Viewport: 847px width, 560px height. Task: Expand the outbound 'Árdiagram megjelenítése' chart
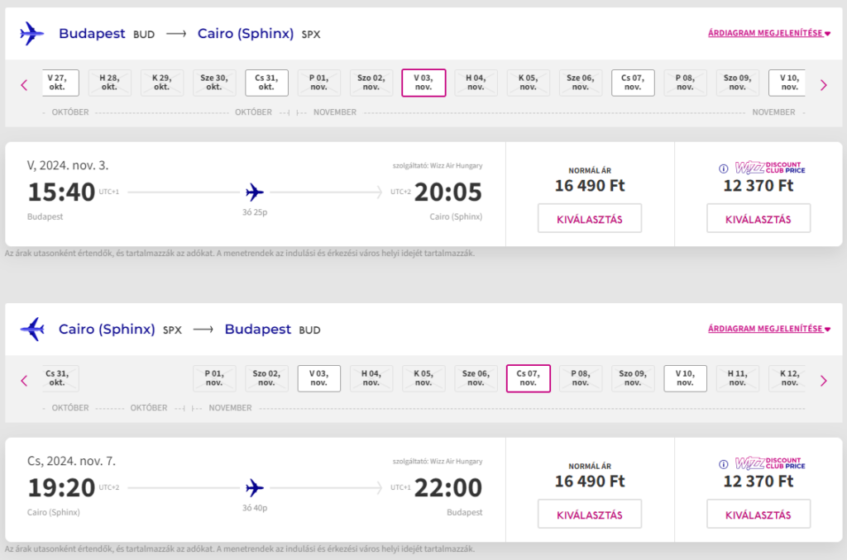tap(768, 34)
